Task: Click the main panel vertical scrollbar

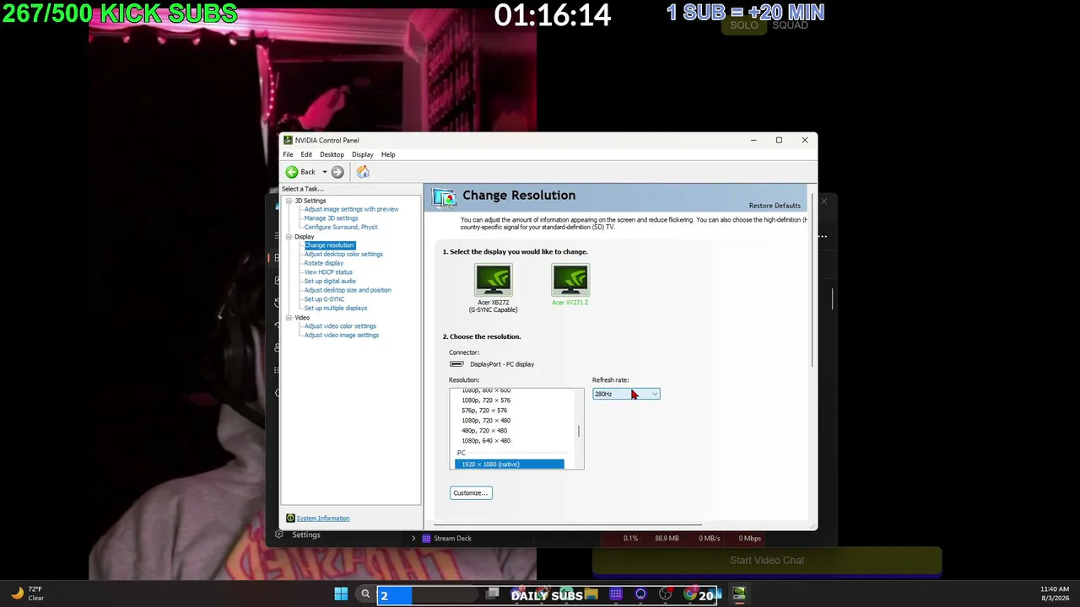Action: [812, 281]
